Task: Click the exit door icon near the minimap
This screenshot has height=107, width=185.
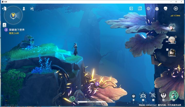Action: point(4,8)
